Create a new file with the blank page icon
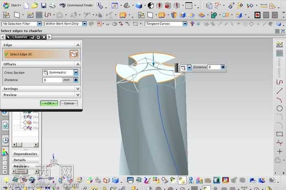 click(26, 6)
